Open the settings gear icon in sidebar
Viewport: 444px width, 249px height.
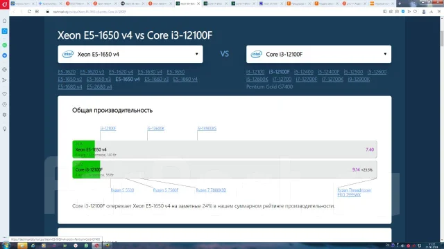[5, 115]
